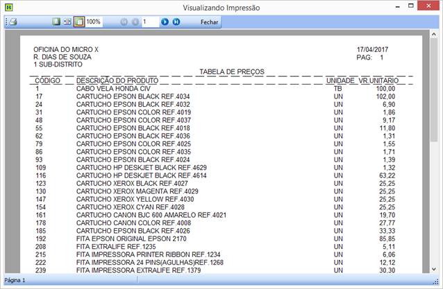
Task: Go to the first page
Action: coord(124,22)
